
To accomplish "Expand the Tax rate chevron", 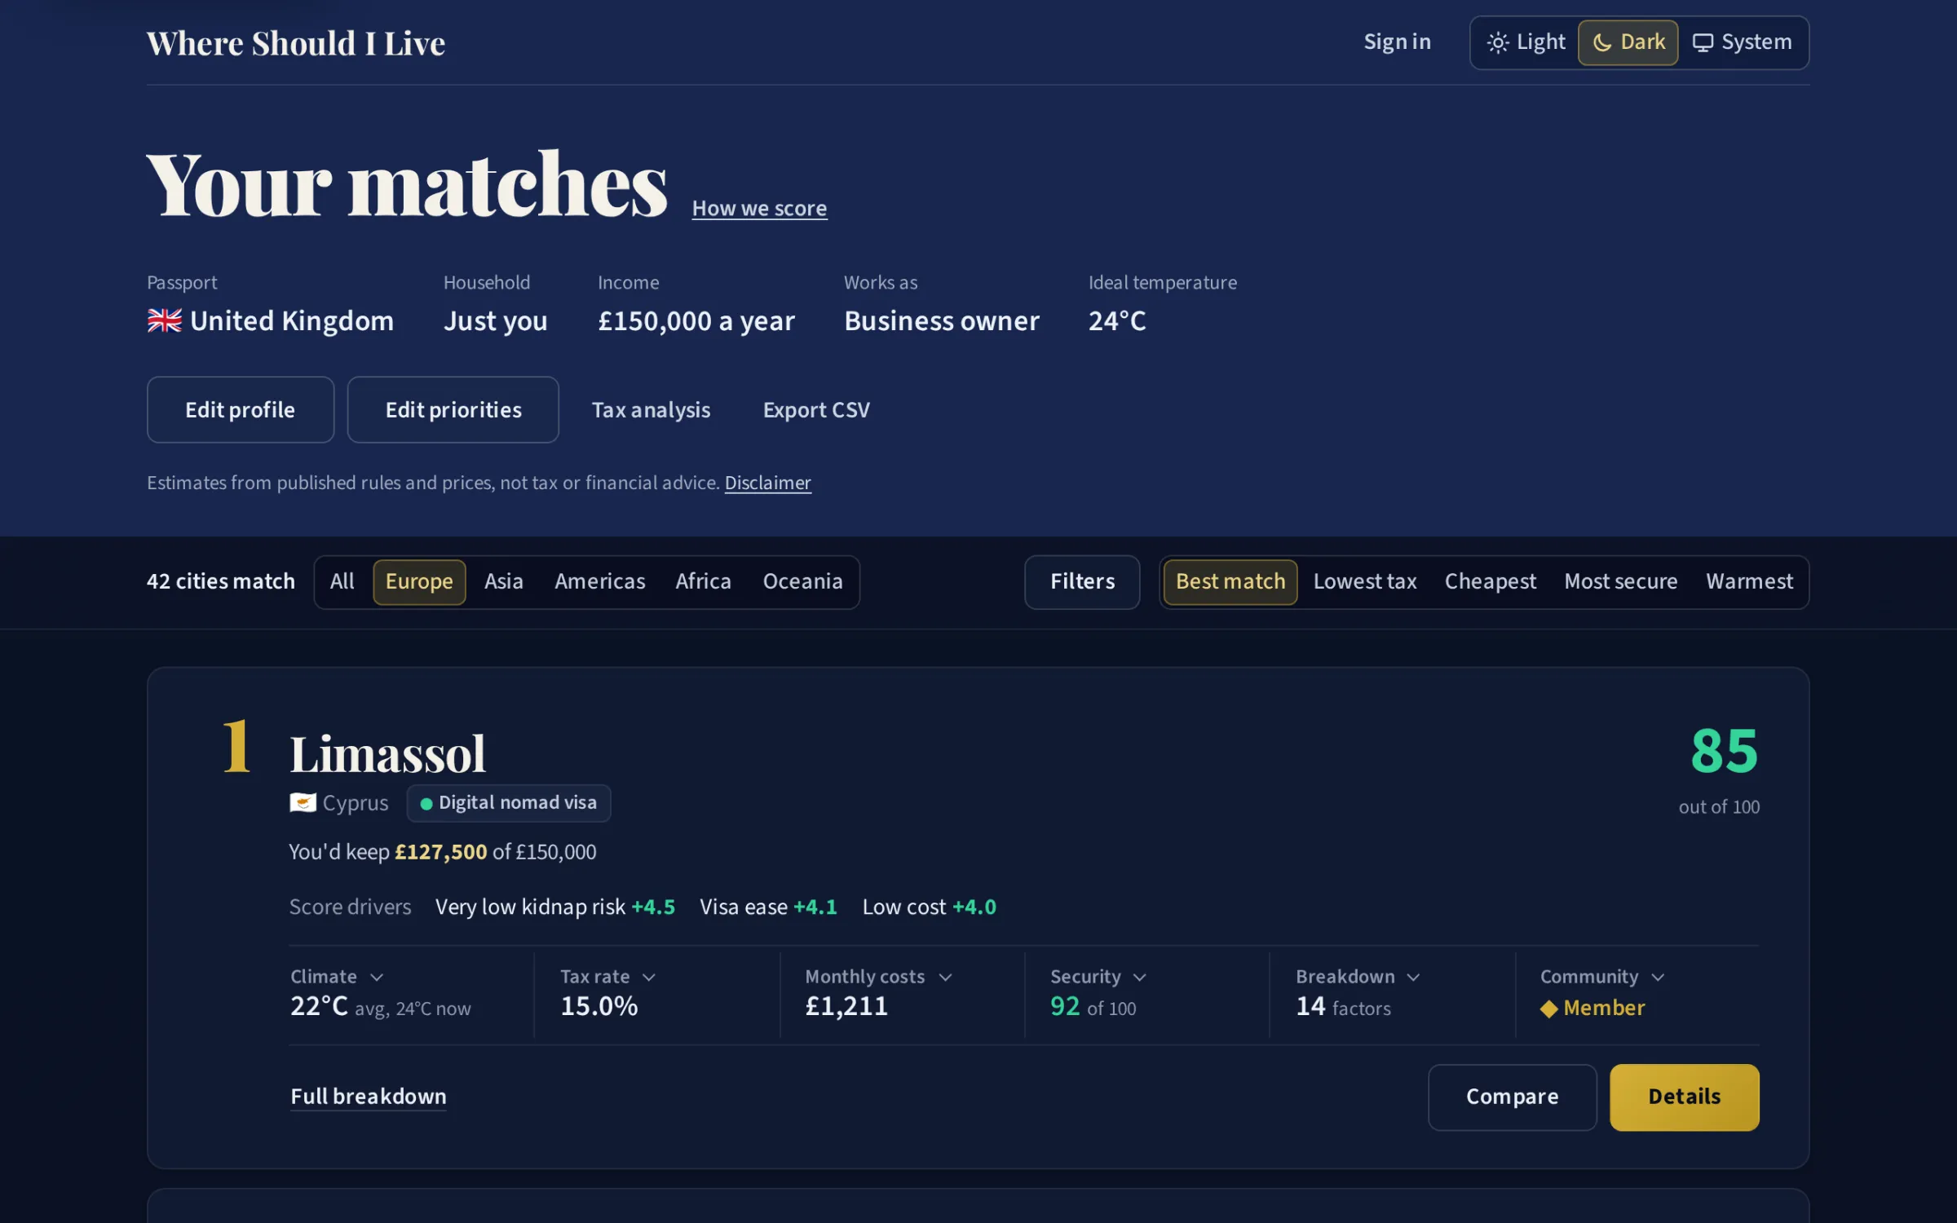I will (649, 977).
